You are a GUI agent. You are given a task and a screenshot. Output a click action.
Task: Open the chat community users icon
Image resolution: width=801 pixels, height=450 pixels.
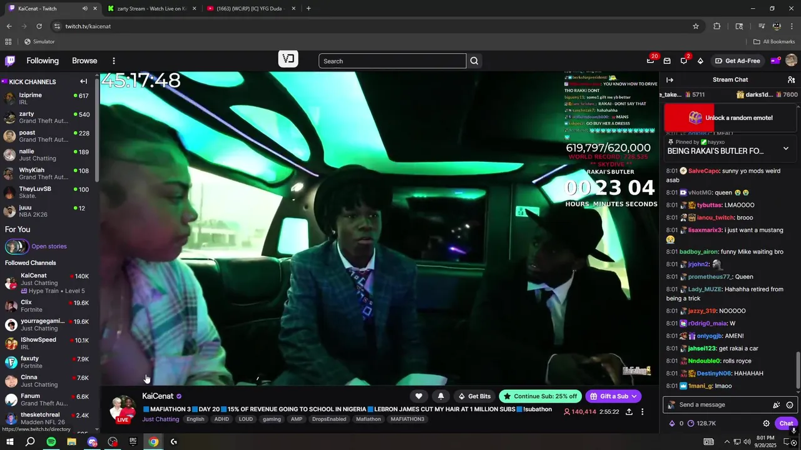[x=791, y=79]
